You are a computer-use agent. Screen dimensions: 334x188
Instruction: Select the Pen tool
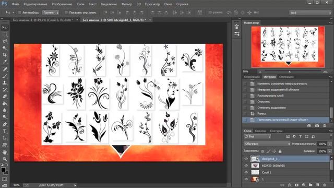click(x=5, y=124)
